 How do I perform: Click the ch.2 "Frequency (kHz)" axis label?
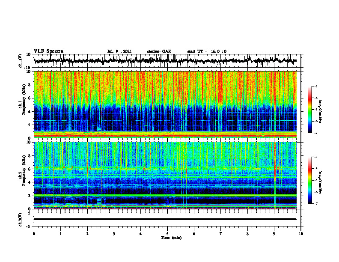[24, 170]
